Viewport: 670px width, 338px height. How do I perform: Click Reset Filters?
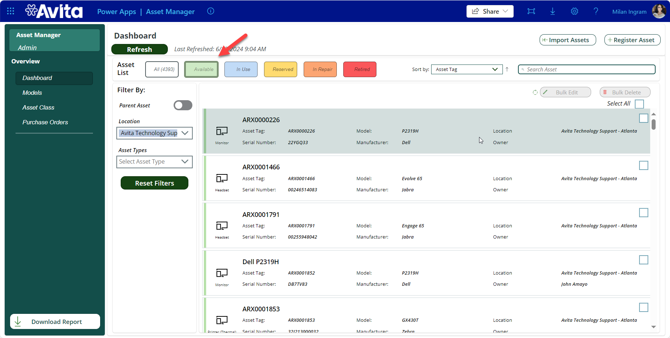click(x=155, y=183)
